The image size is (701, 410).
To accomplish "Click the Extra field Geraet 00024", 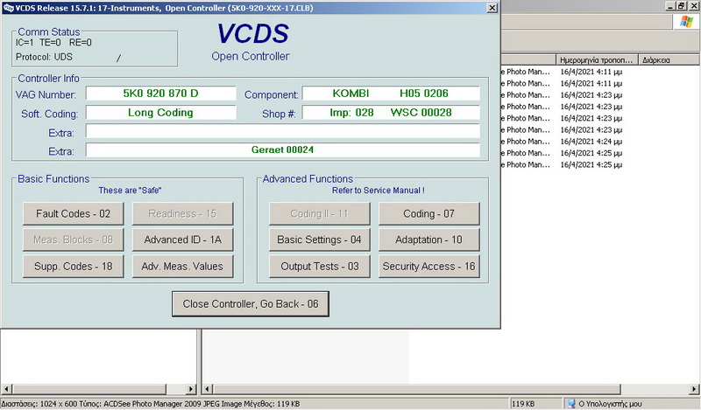I will click(282, 149).
